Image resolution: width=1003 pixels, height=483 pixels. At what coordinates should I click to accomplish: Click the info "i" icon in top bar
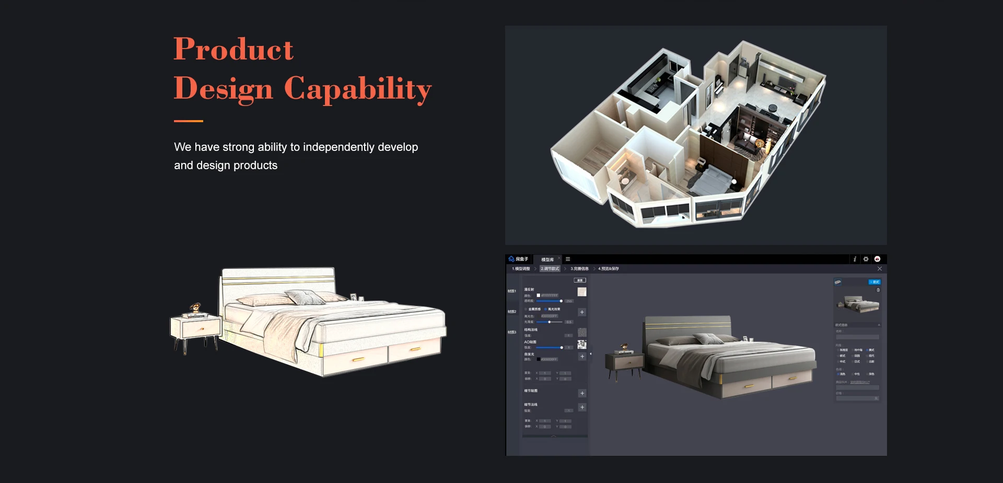[855, 259]
